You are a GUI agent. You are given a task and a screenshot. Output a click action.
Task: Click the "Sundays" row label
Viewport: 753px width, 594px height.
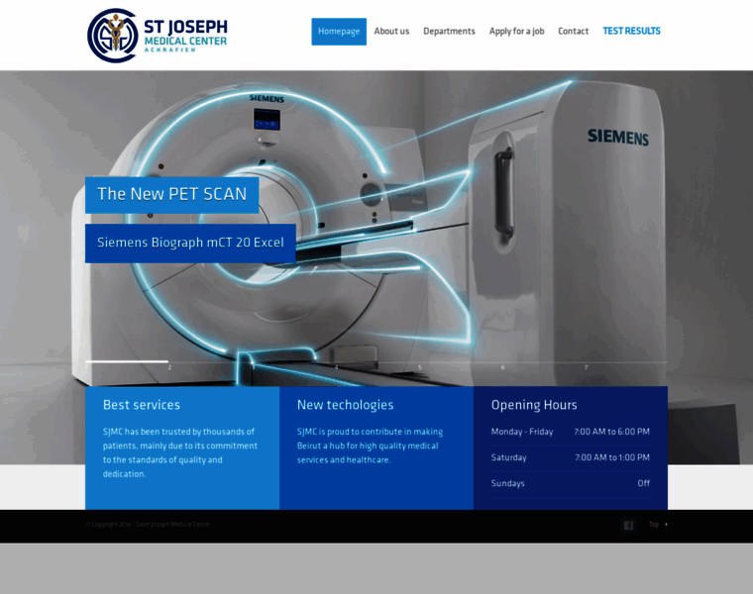coord(507,484)
